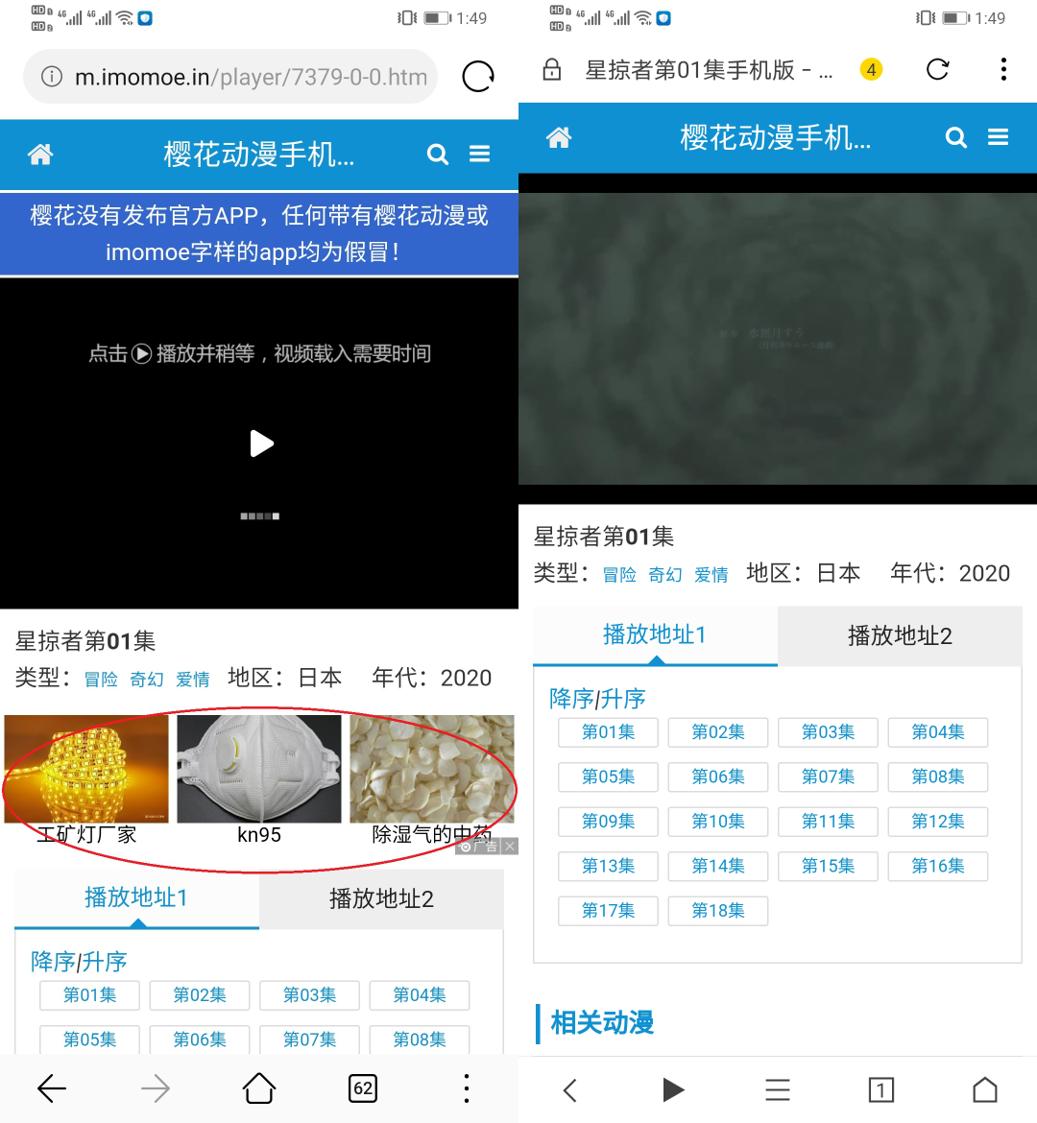
Task: Open the hamburger menu in the site header
Action: click(x=480, y=154)
